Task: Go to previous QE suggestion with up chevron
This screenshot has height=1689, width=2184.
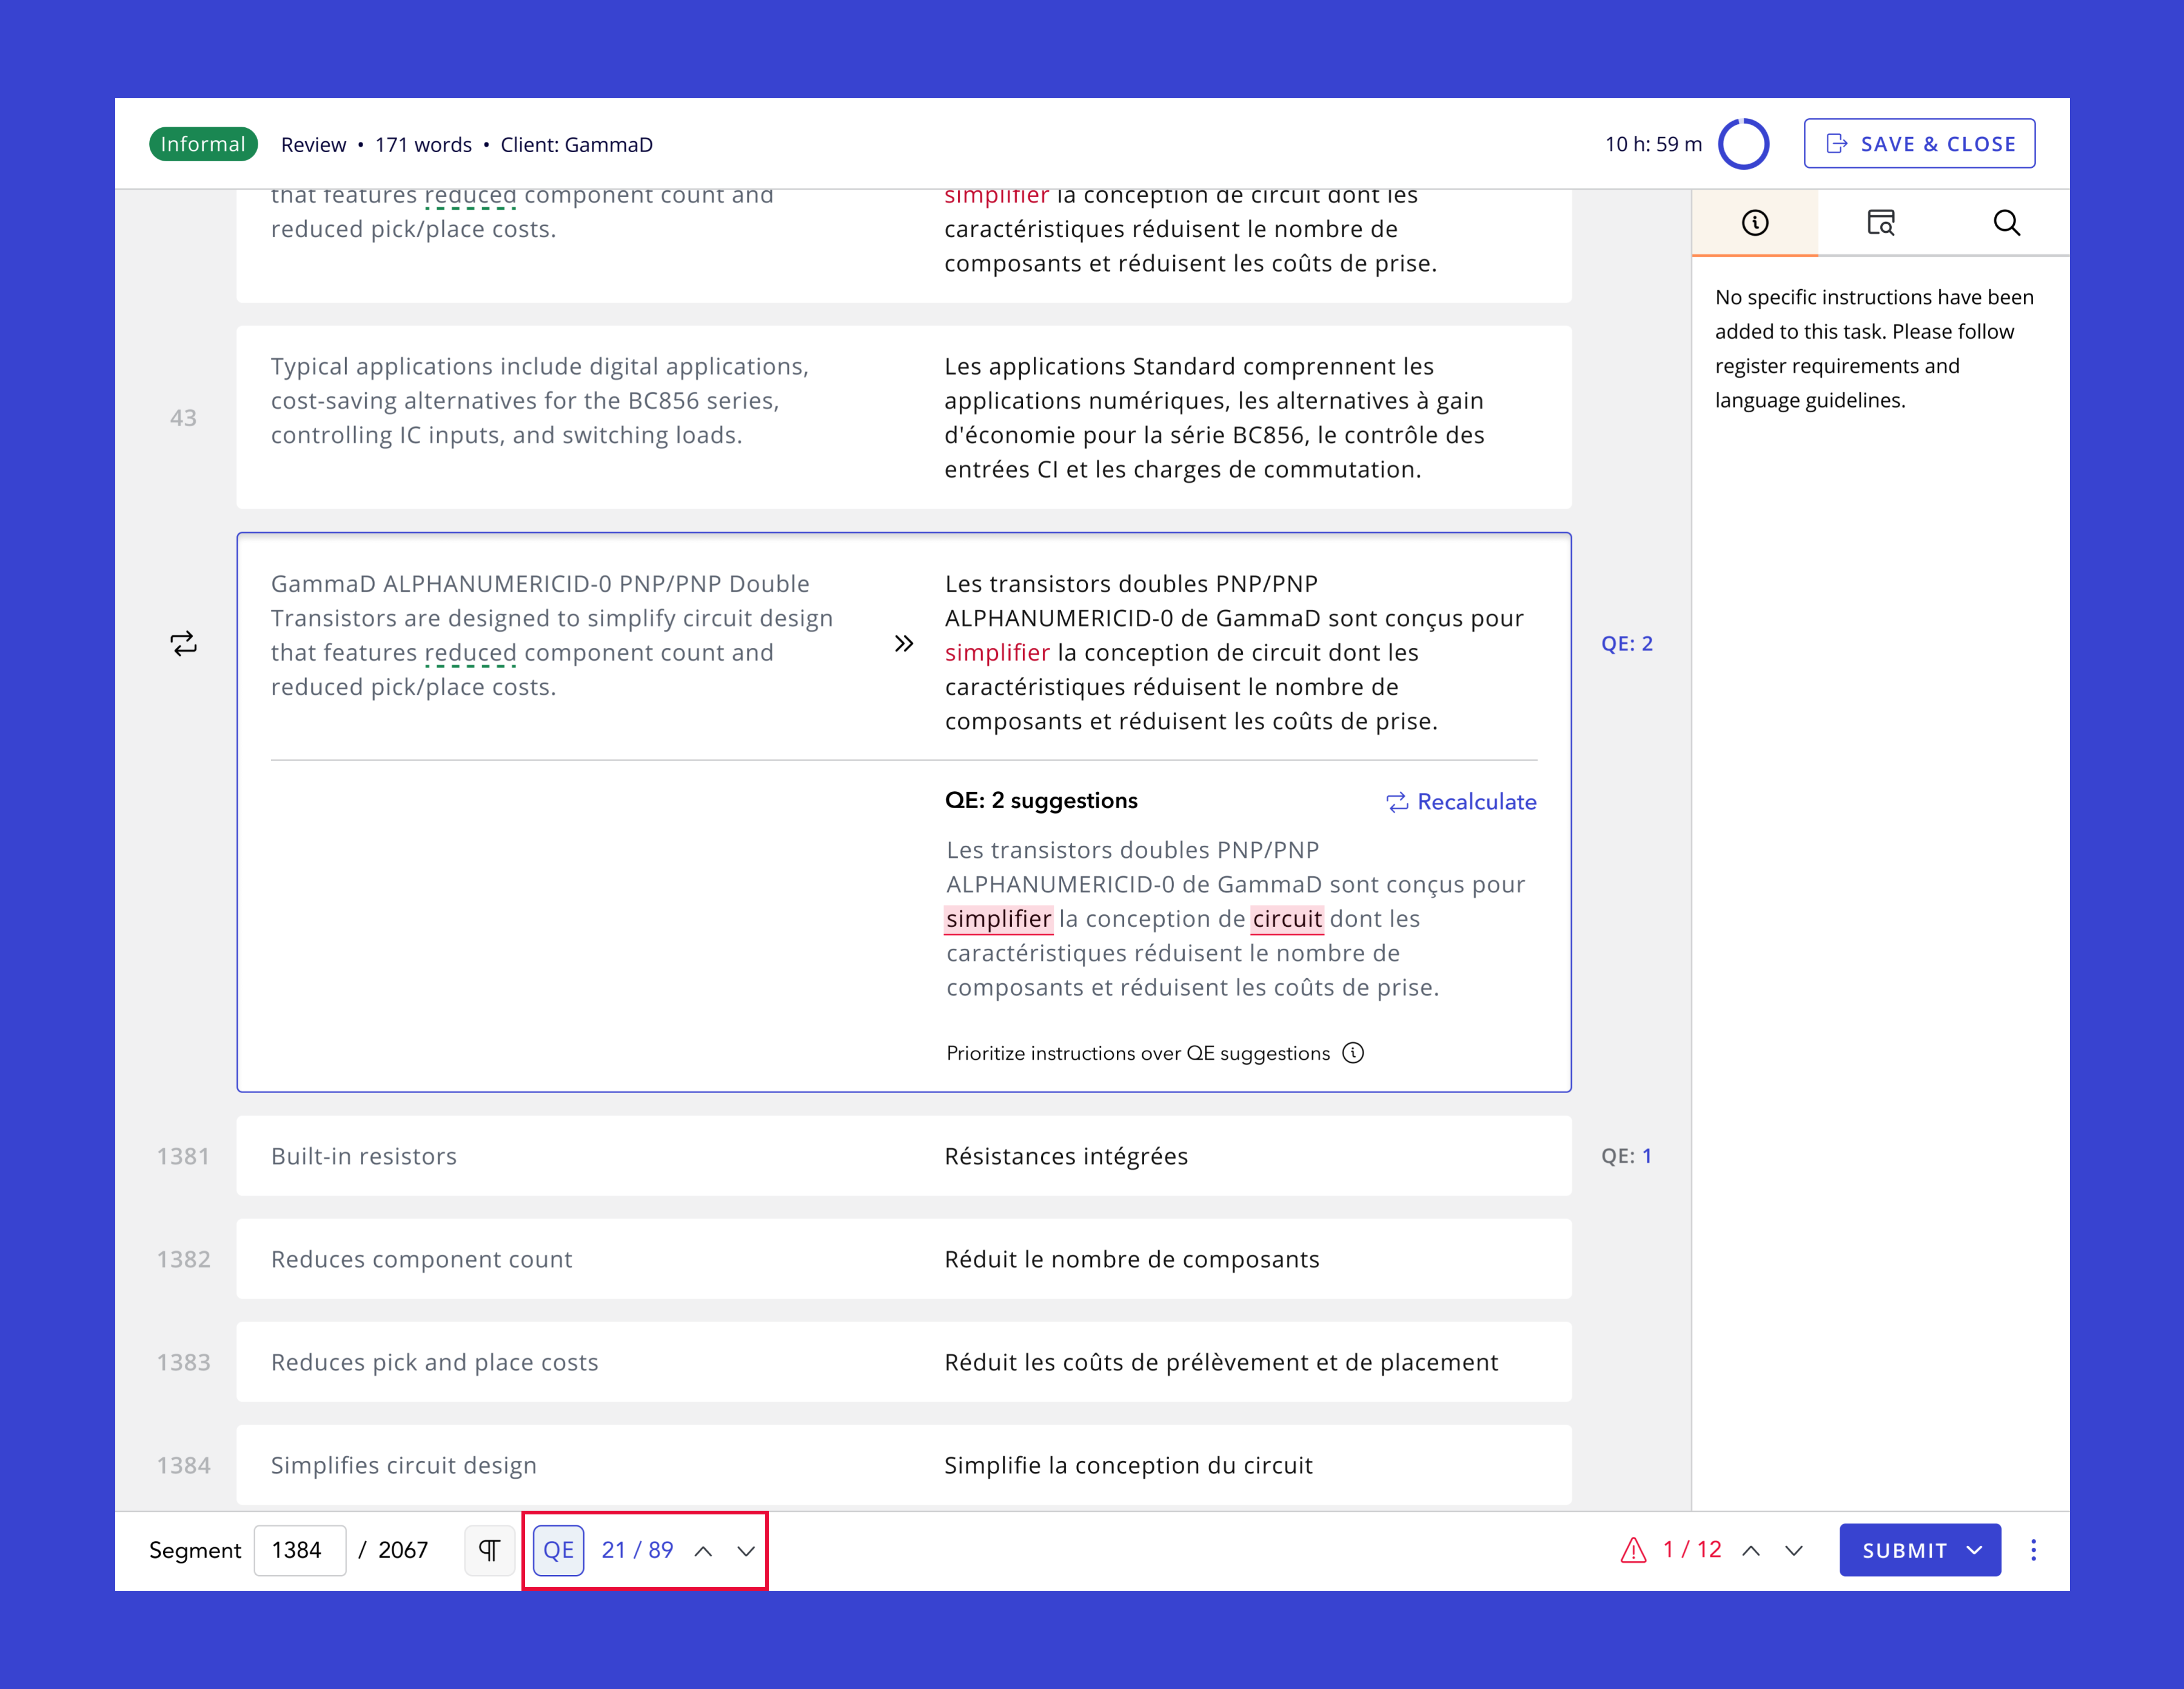Action: point(703,1551)
